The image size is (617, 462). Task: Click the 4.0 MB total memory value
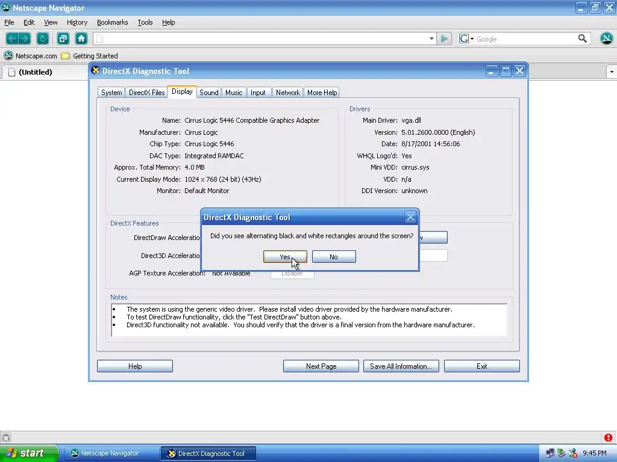(x=195, y=167)
